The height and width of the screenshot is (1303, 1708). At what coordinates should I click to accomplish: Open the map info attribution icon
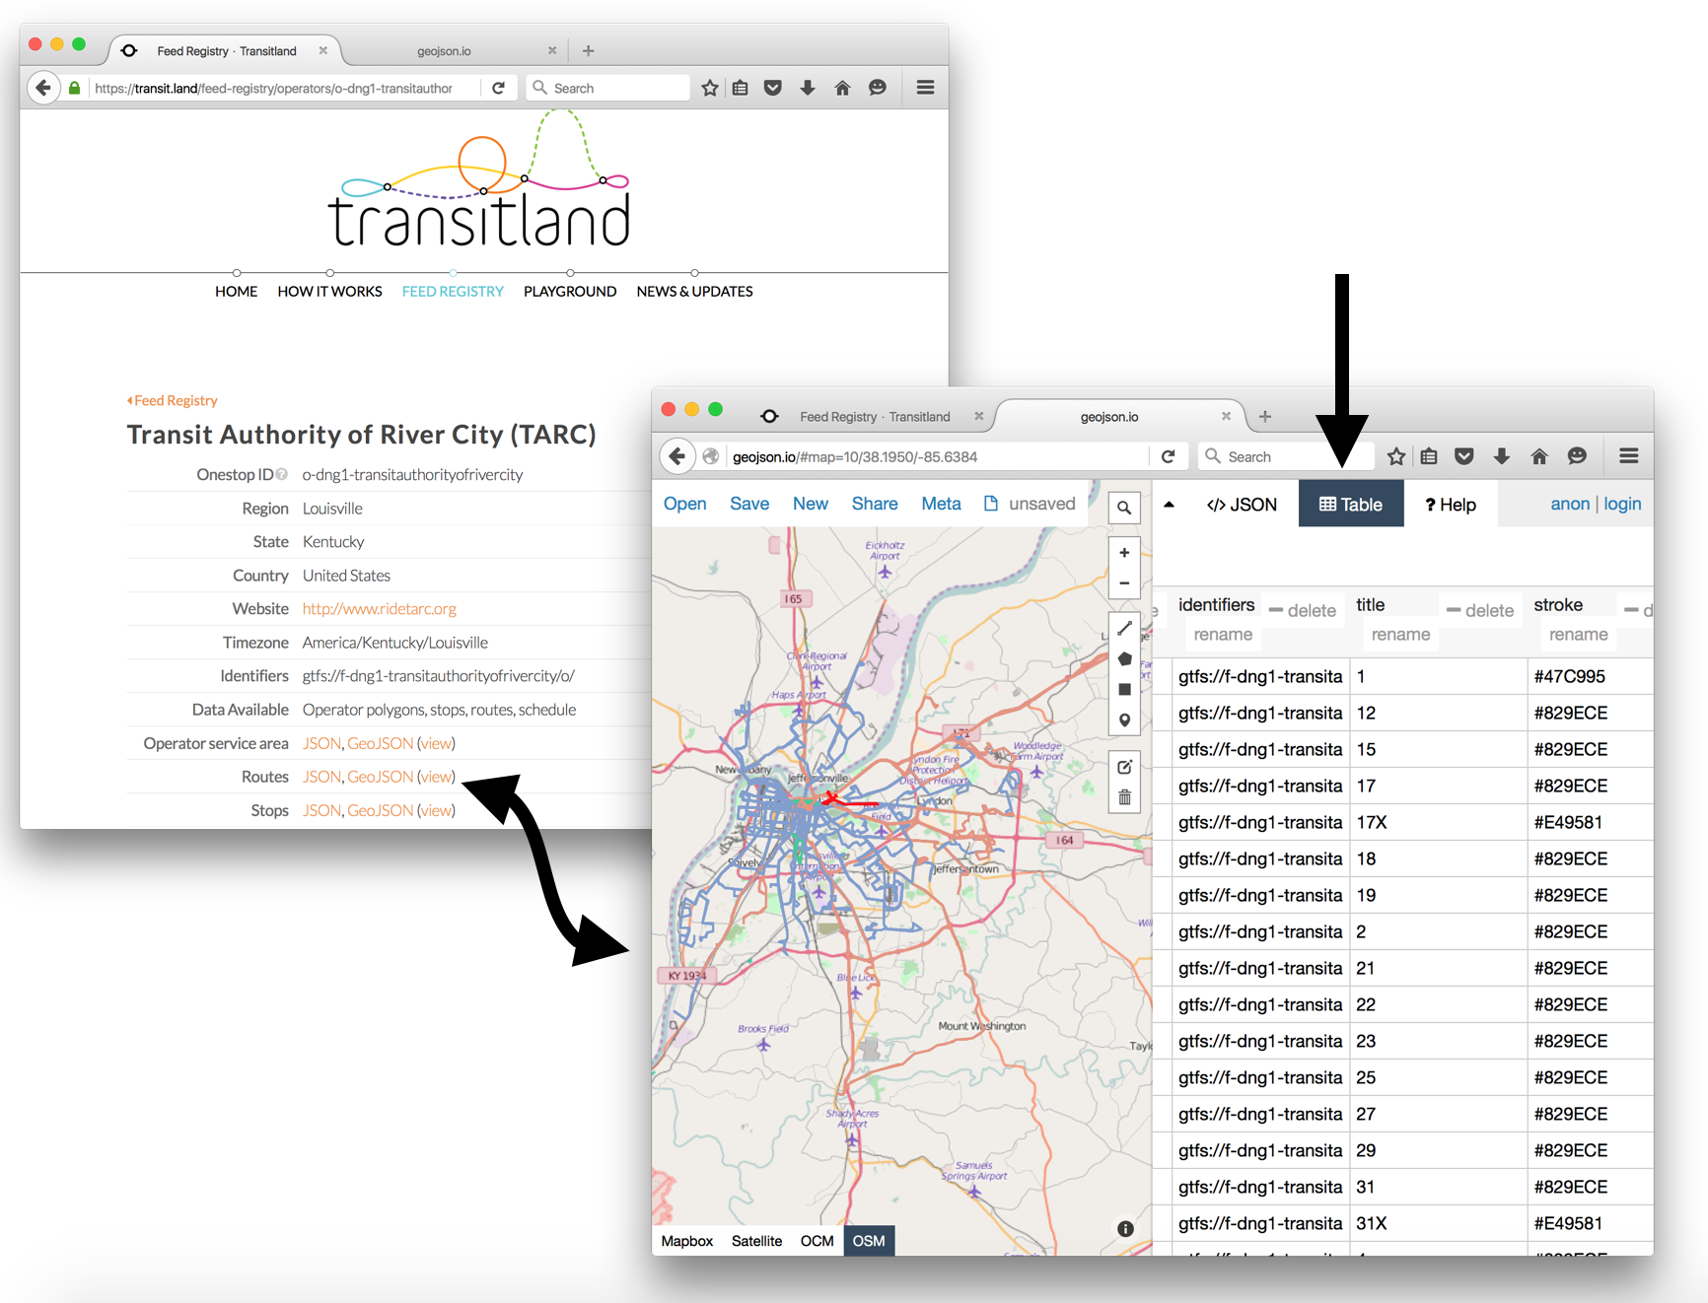click(x=1125, y=1229)
